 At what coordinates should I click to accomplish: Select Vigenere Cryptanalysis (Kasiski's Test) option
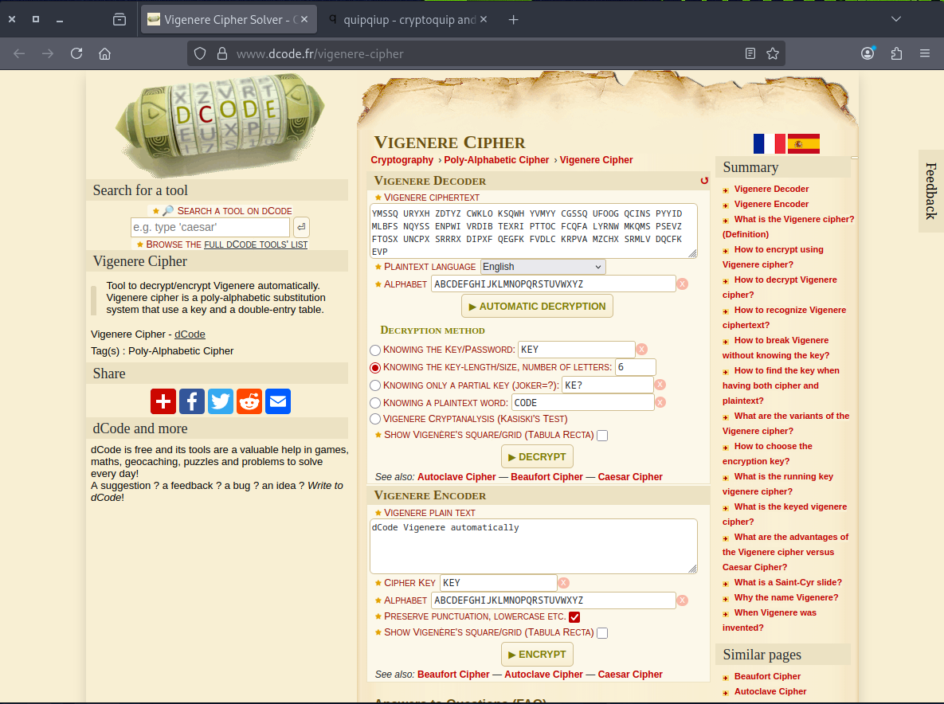pos(375,419)
